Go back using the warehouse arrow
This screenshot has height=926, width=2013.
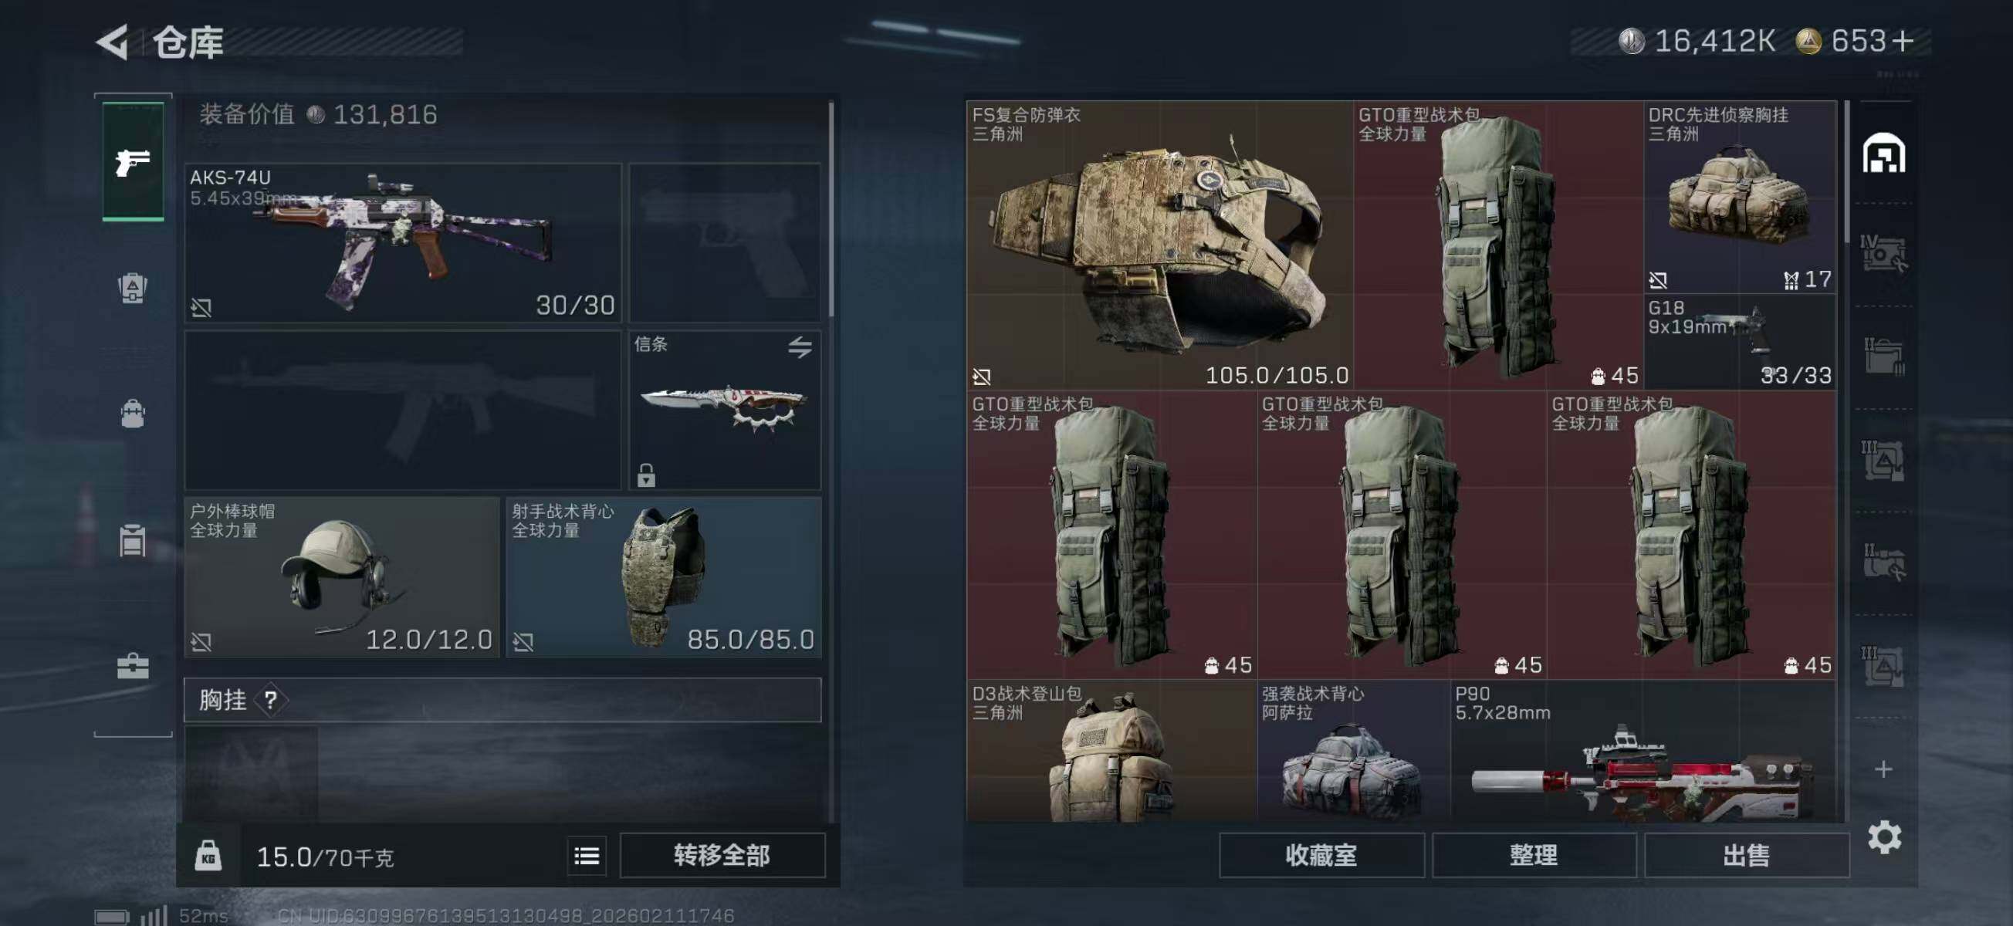click(x=113, y=42)
